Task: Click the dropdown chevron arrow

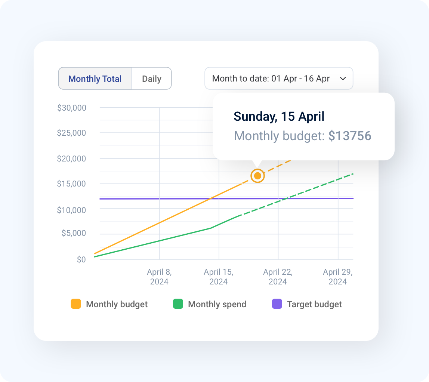Action: coord(343,78)
